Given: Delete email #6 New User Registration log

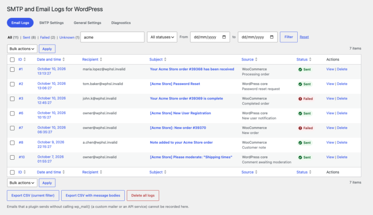Looking at the screenshot, I should pyautogui.click(x=342, y=113).
